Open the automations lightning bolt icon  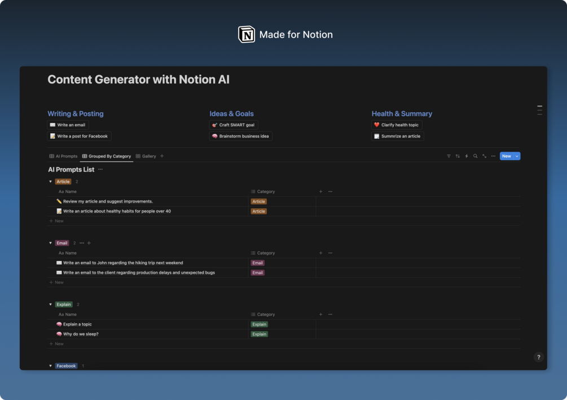(x=467, y=156)
